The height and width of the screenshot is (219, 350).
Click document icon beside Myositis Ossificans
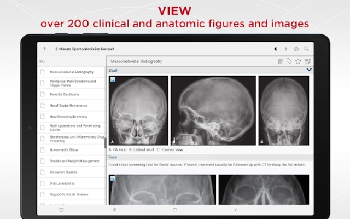43,94
